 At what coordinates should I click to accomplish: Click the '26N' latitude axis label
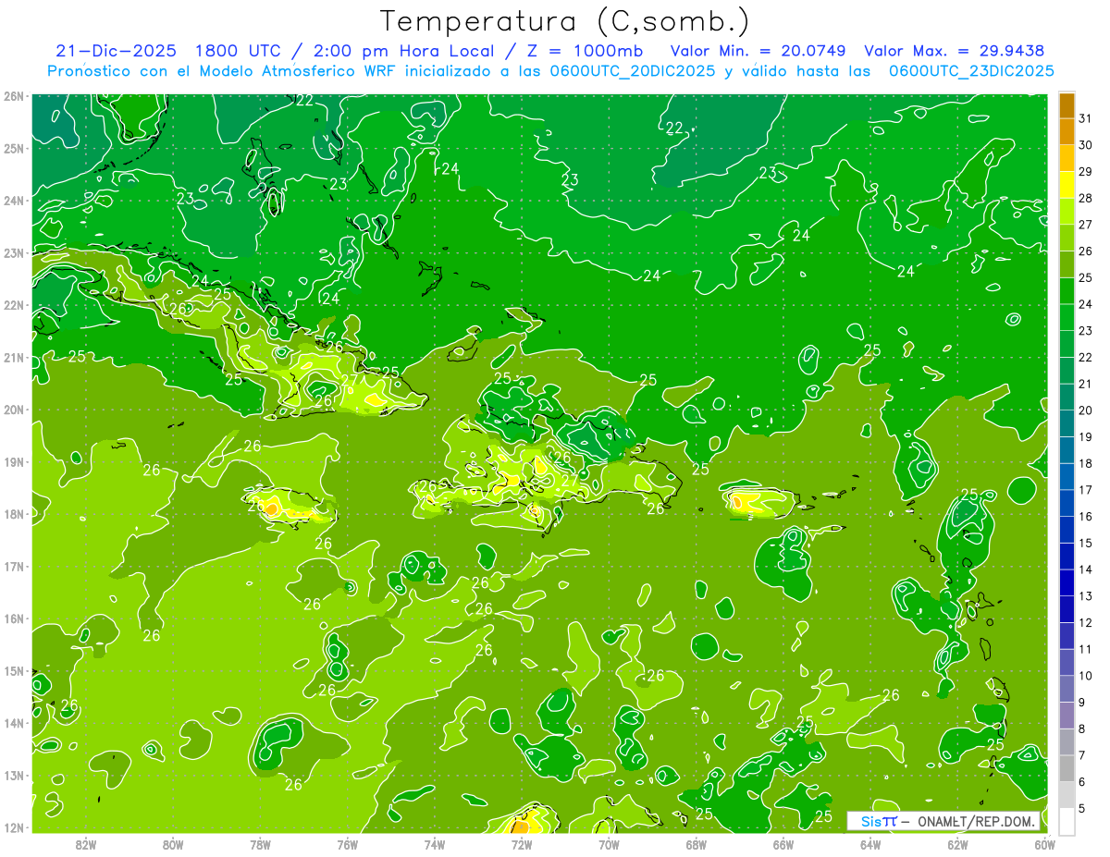[14, 96]
